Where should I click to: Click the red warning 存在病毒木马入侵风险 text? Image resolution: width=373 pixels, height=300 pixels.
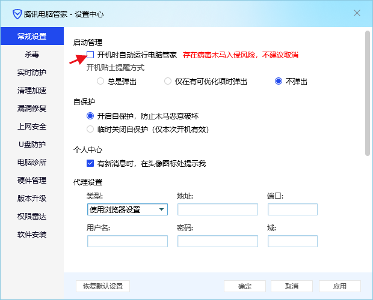(x=241, y=55)
